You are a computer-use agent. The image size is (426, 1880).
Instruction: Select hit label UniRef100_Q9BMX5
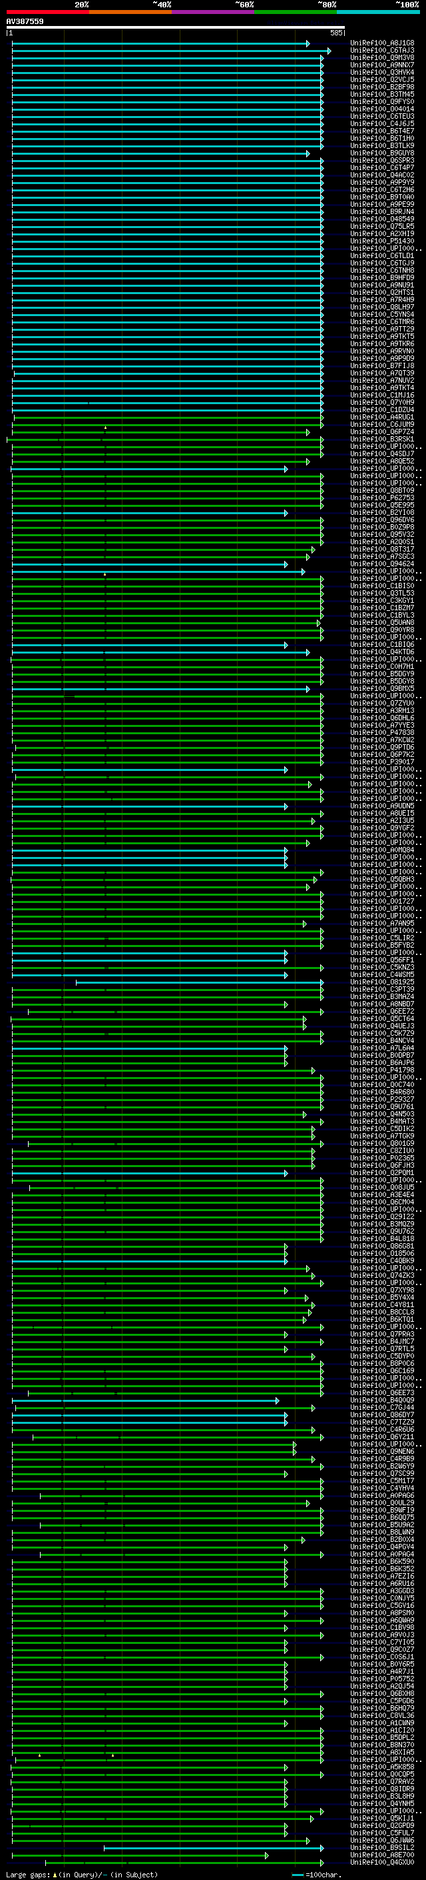(x=382, y=689)
